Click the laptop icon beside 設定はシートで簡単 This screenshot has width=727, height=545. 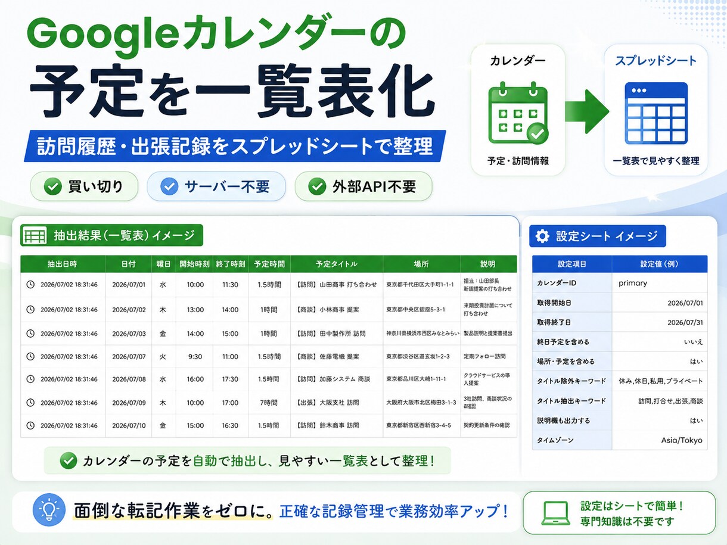pos(555,513)
